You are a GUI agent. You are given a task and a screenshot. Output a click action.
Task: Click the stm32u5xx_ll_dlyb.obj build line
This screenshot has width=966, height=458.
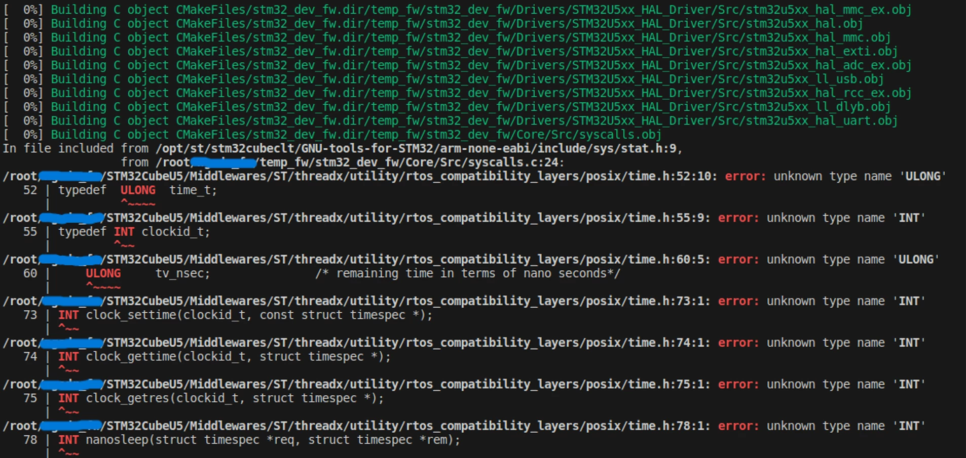(447, 107)
